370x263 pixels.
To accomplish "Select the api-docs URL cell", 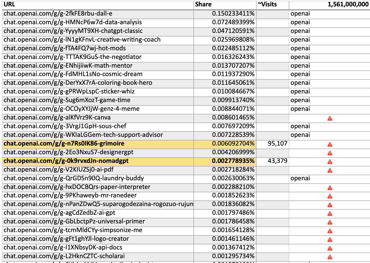I will click(x=98, y=248).
